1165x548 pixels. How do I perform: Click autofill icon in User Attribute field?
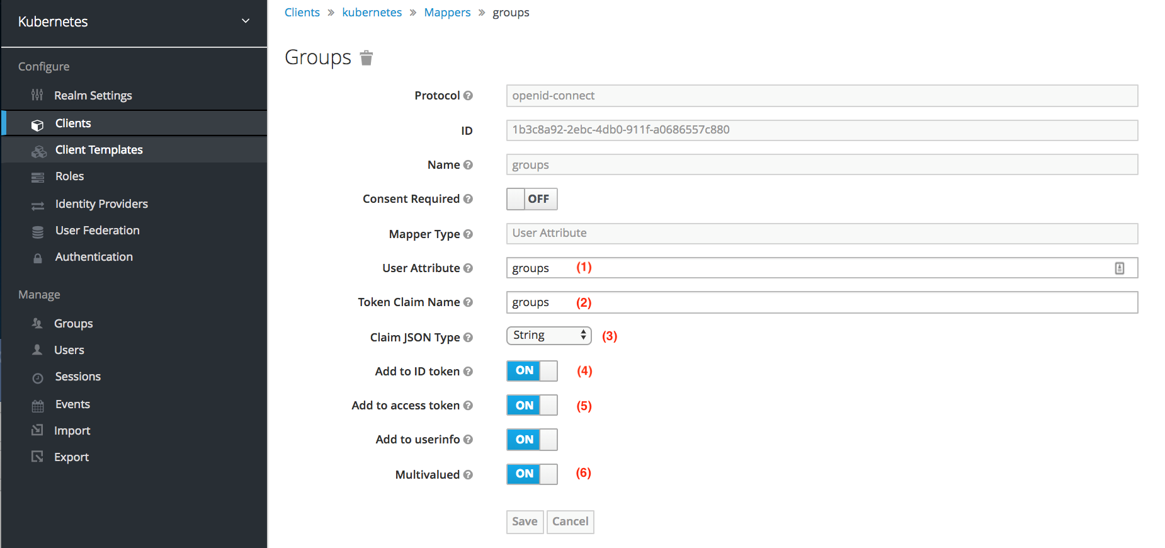[1120, 268]
